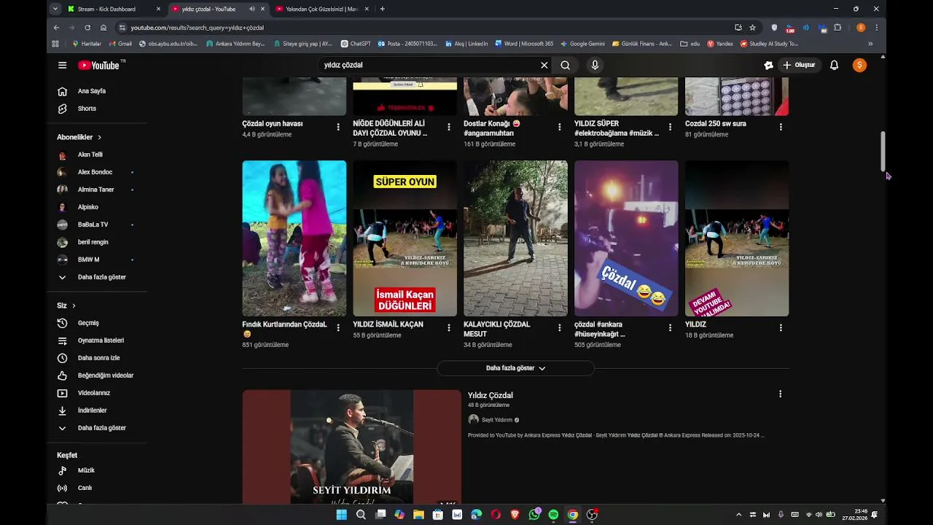The image size is (933, 525).
Task: Open Google Gemini bookmark
Action: pos(582,44)
